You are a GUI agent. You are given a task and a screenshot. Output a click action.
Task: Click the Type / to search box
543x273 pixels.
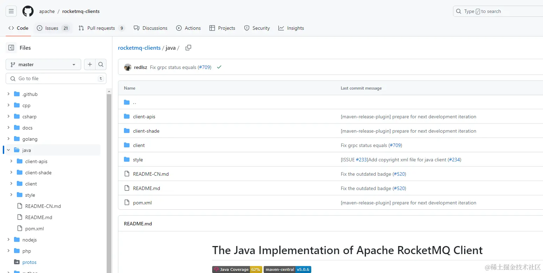(498, 11)
